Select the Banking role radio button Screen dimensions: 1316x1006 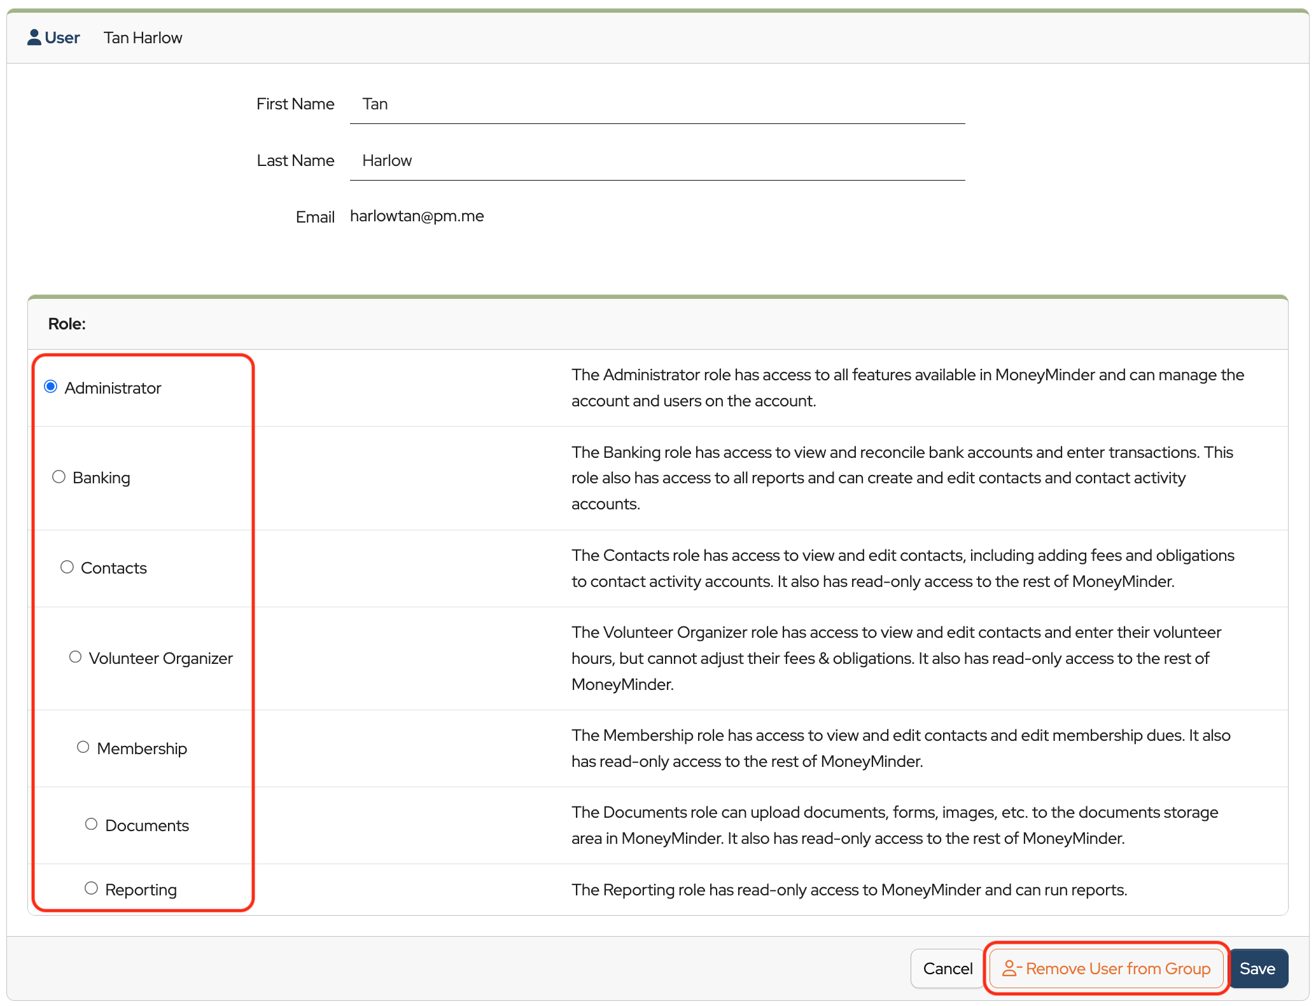click(x=59, y=477)
